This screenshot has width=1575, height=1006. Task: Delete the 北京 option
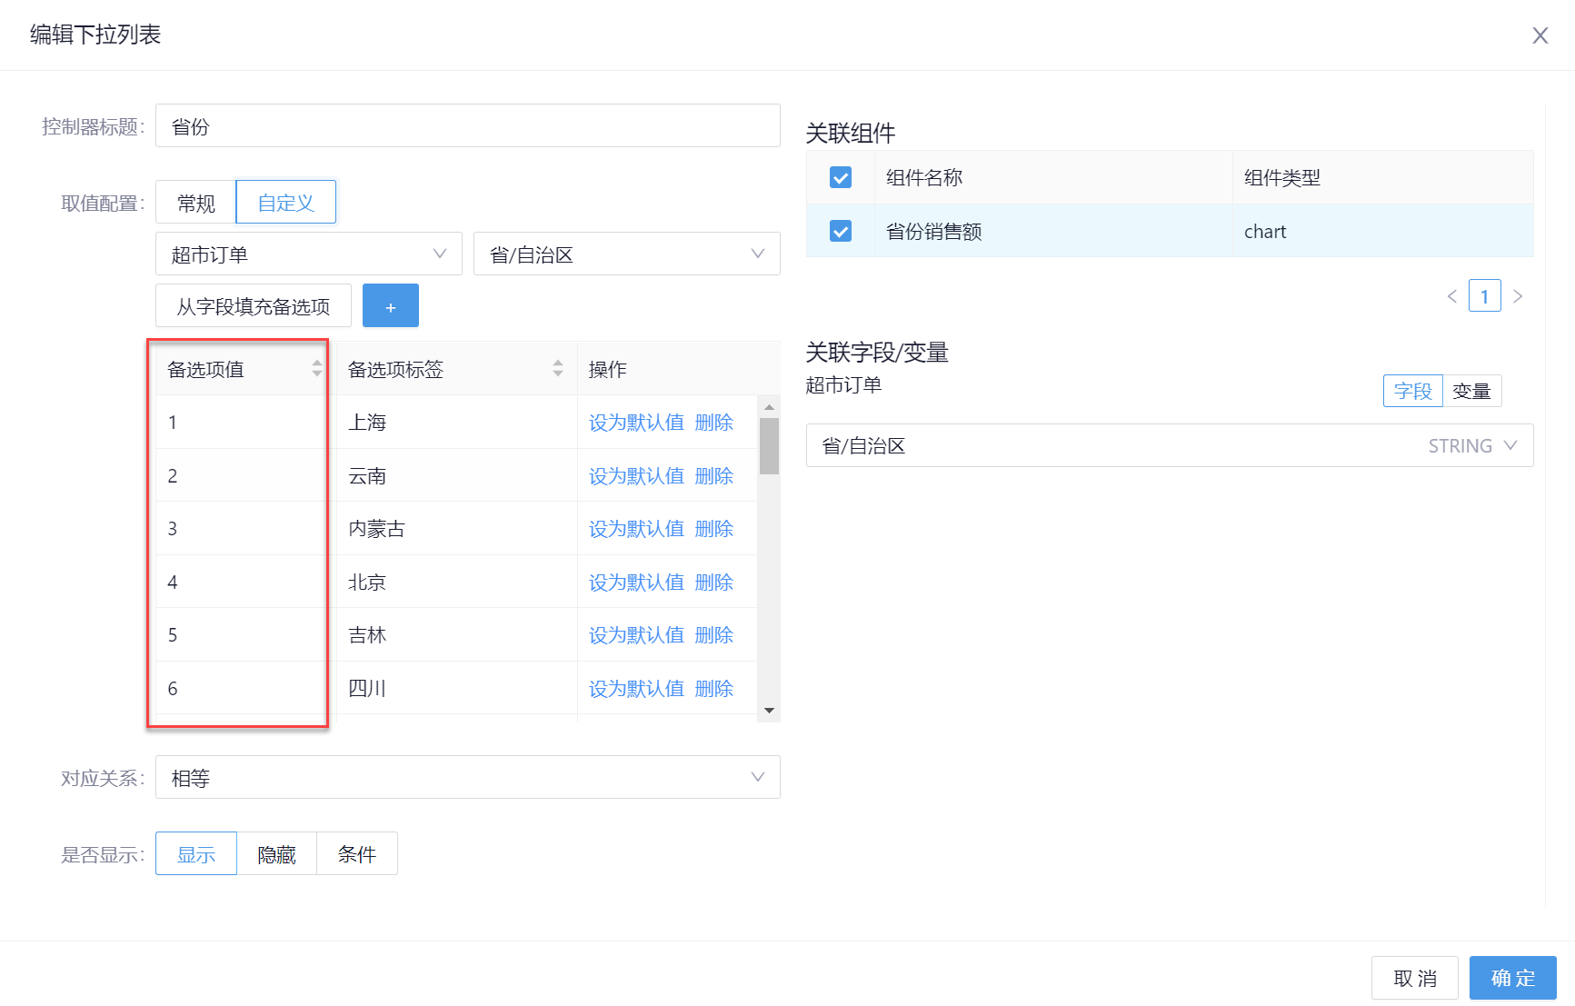[714, 582]
